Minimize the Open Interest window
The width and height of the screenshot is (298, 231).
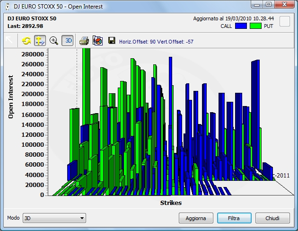coord(257,5)
